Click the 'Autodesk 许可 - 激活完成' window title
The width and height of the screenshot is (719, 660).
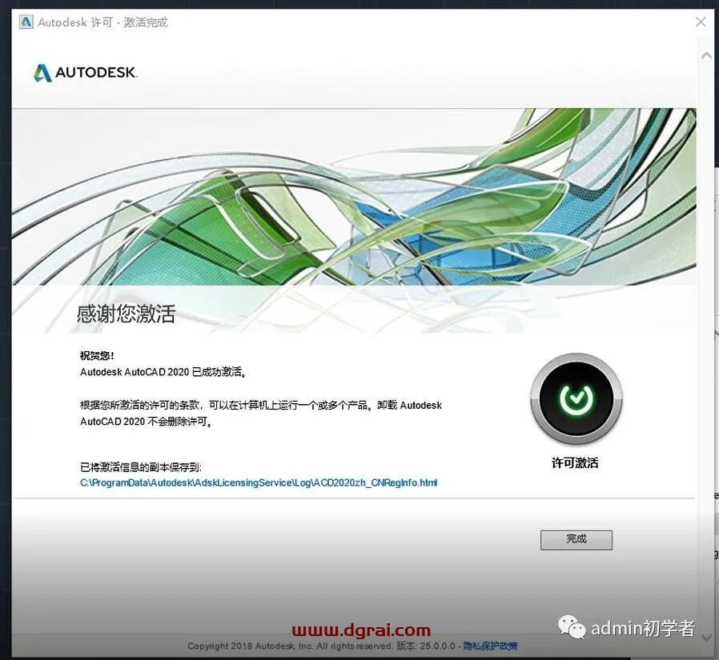click(x=102, y=22)
